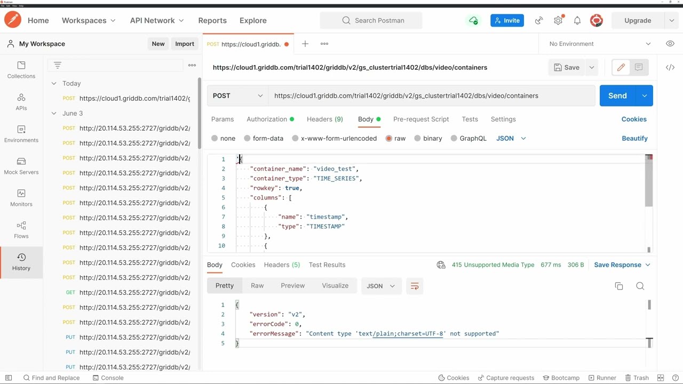Expand the Upgrade dropdown arrow

point(671,20)
